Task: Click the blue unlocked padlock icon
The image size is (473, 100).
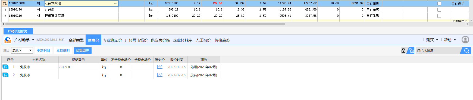Action: pos(411,50)
